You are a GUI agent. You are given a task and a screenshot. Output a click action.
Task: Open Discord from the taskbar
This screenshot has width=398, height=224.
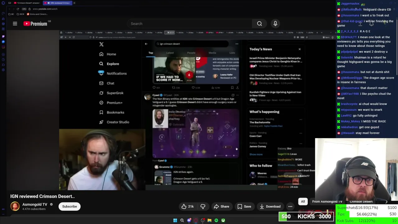[x=189, y=220]
